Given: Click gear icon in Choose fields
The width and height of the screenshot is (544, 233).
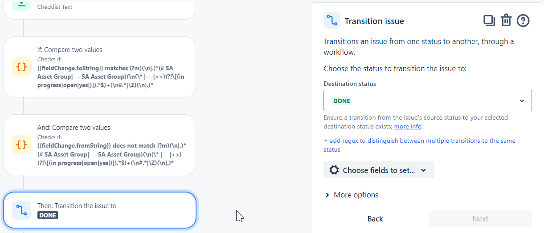Looking at the screenshot, I should tap(334, 170).
